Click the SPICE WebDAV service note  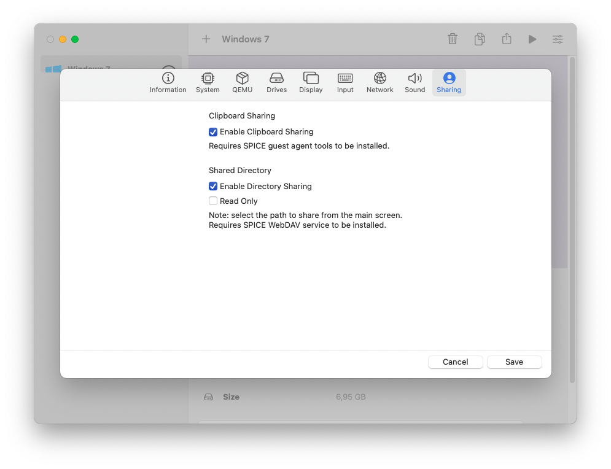click(x=297, y=225)
